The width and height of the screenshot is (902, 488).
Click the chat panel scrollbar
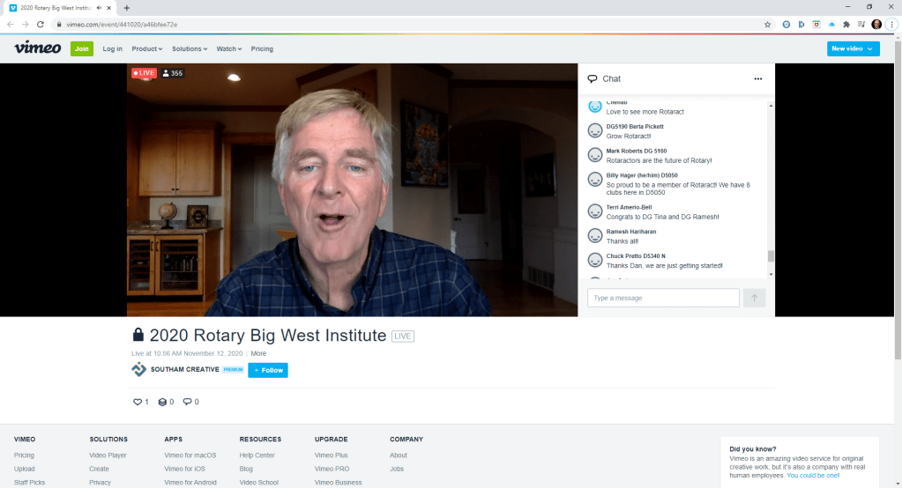tap(771, 255)
